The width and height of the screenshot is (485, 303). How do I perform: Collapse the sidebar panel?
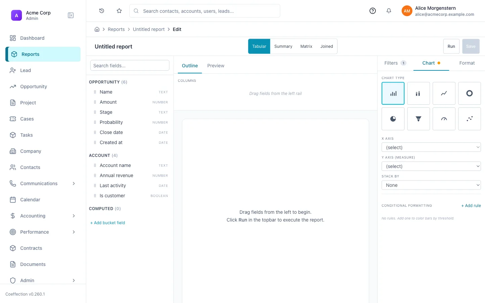click(71, 15)
